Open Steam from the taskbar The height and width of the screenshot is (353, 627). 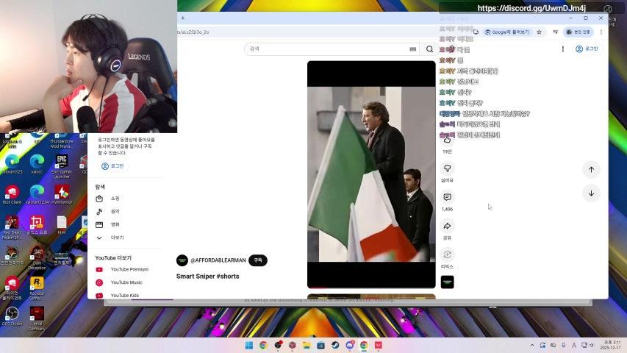335,345
